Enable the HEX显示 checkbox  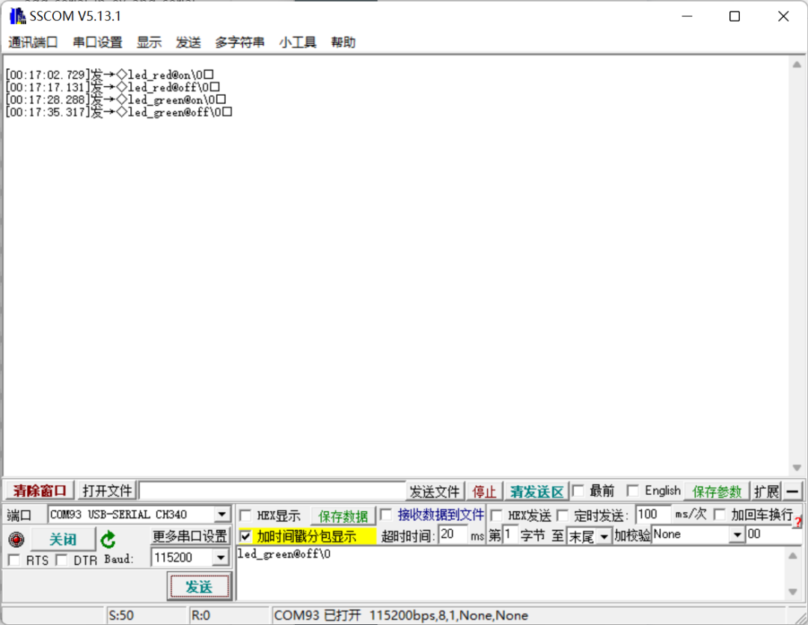point(245,514)
